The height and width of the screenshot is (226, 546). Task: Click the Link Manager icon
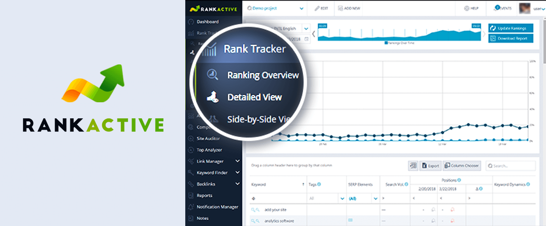tap(190, 161)
